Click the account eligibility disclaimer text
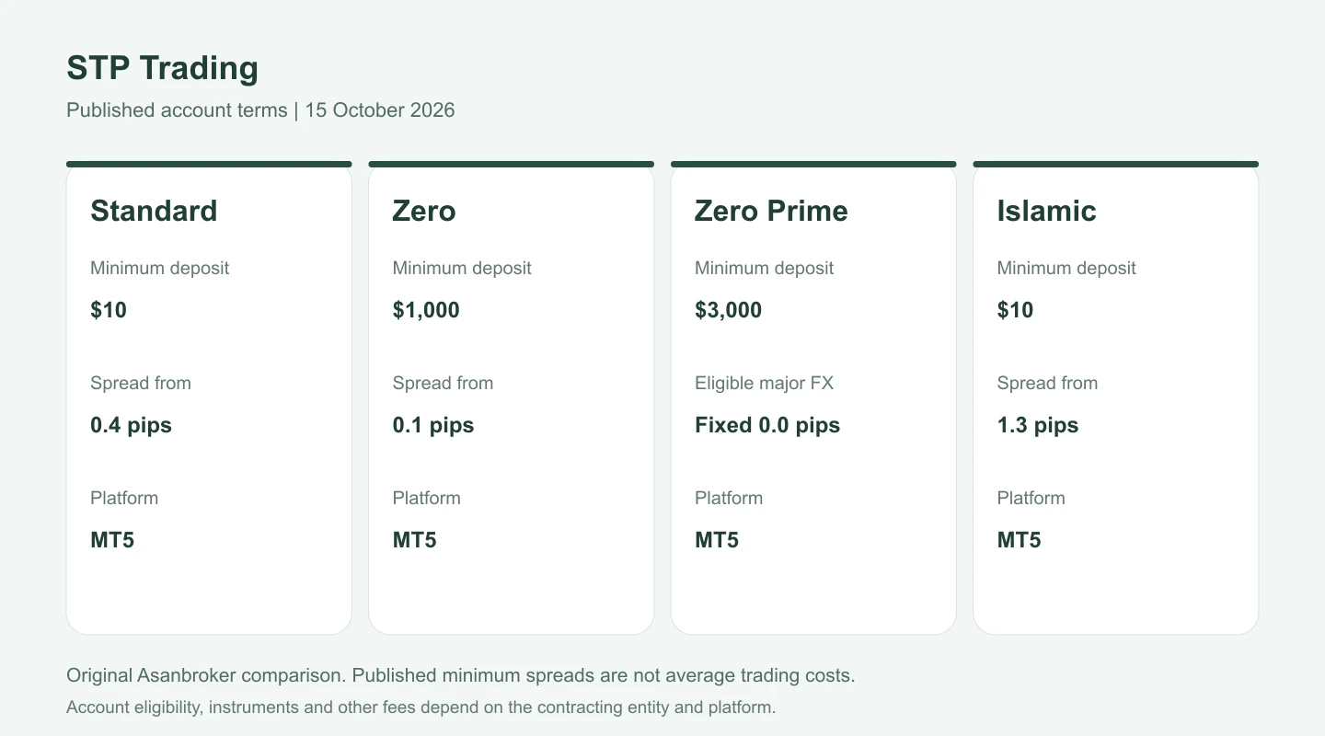The width and height of the screenshot is (1325, 736). 421,707
